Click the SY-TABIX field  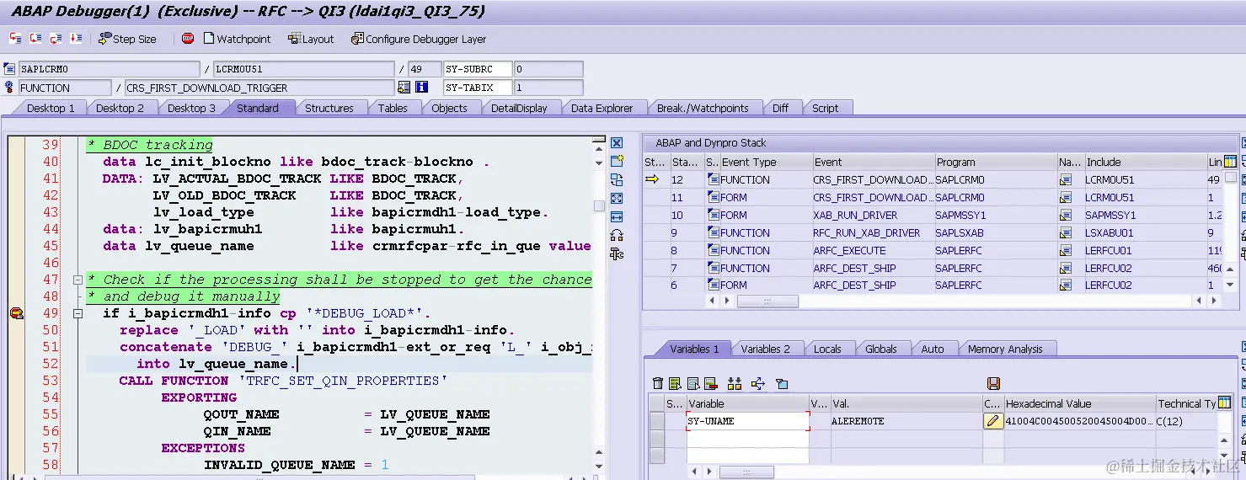(x=478, y=88)
